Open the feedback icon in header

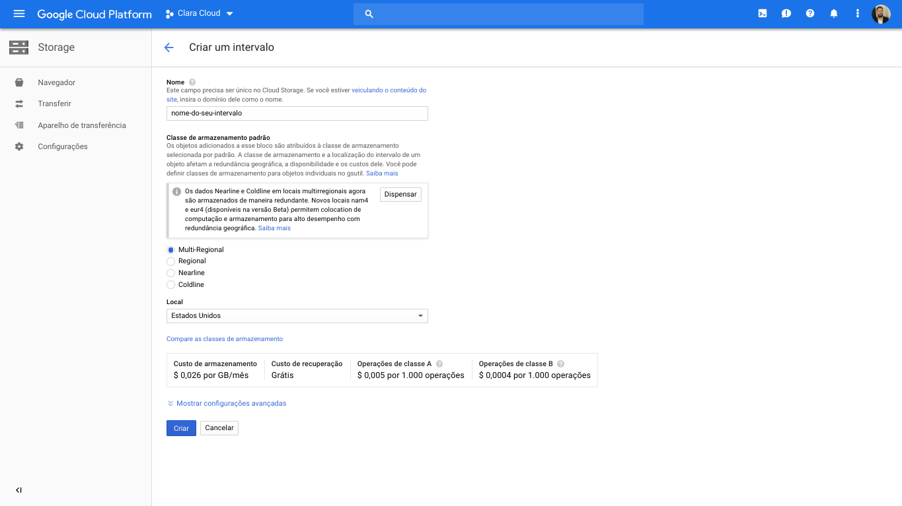(786, 13)
